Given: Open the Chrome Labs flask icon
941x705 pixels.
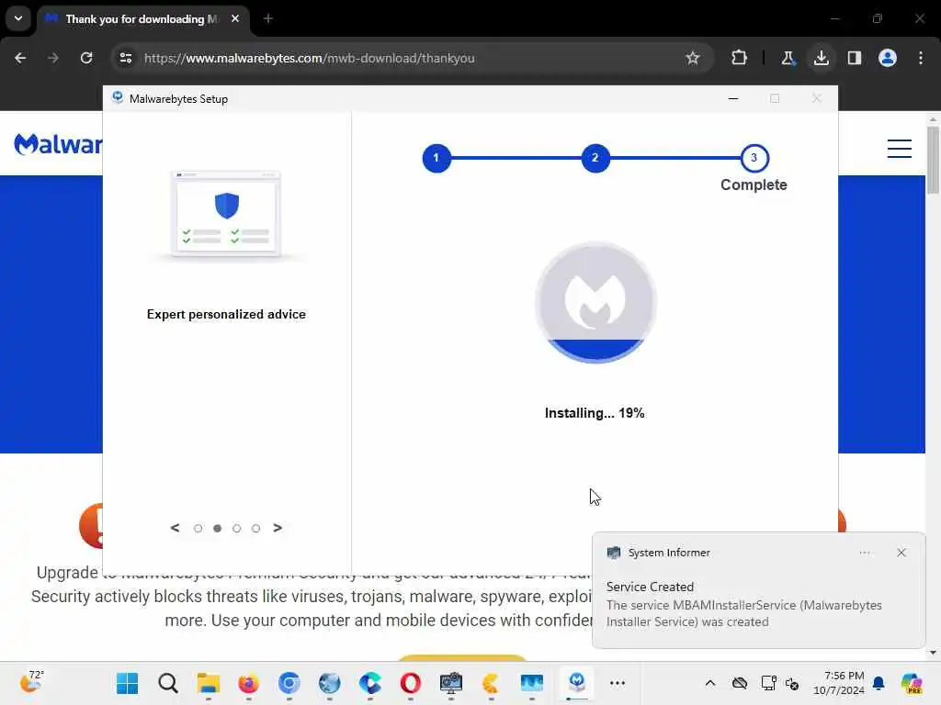Looking at the screenshot, I should (x=788, y=58).
